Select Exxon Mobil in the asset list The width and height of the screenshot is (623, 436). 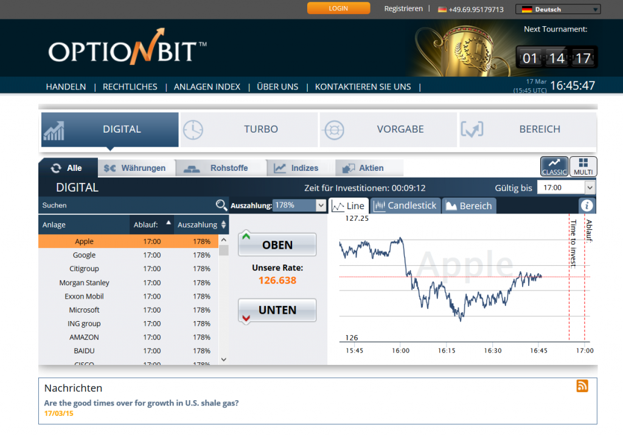pos(128,296)
